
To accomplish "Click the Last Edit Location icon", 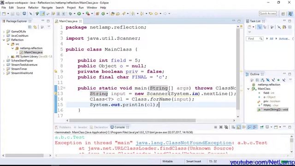I will point(151,13).
